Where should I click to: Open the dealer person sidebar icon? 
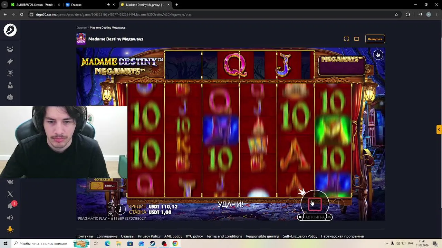pos(10,85)
